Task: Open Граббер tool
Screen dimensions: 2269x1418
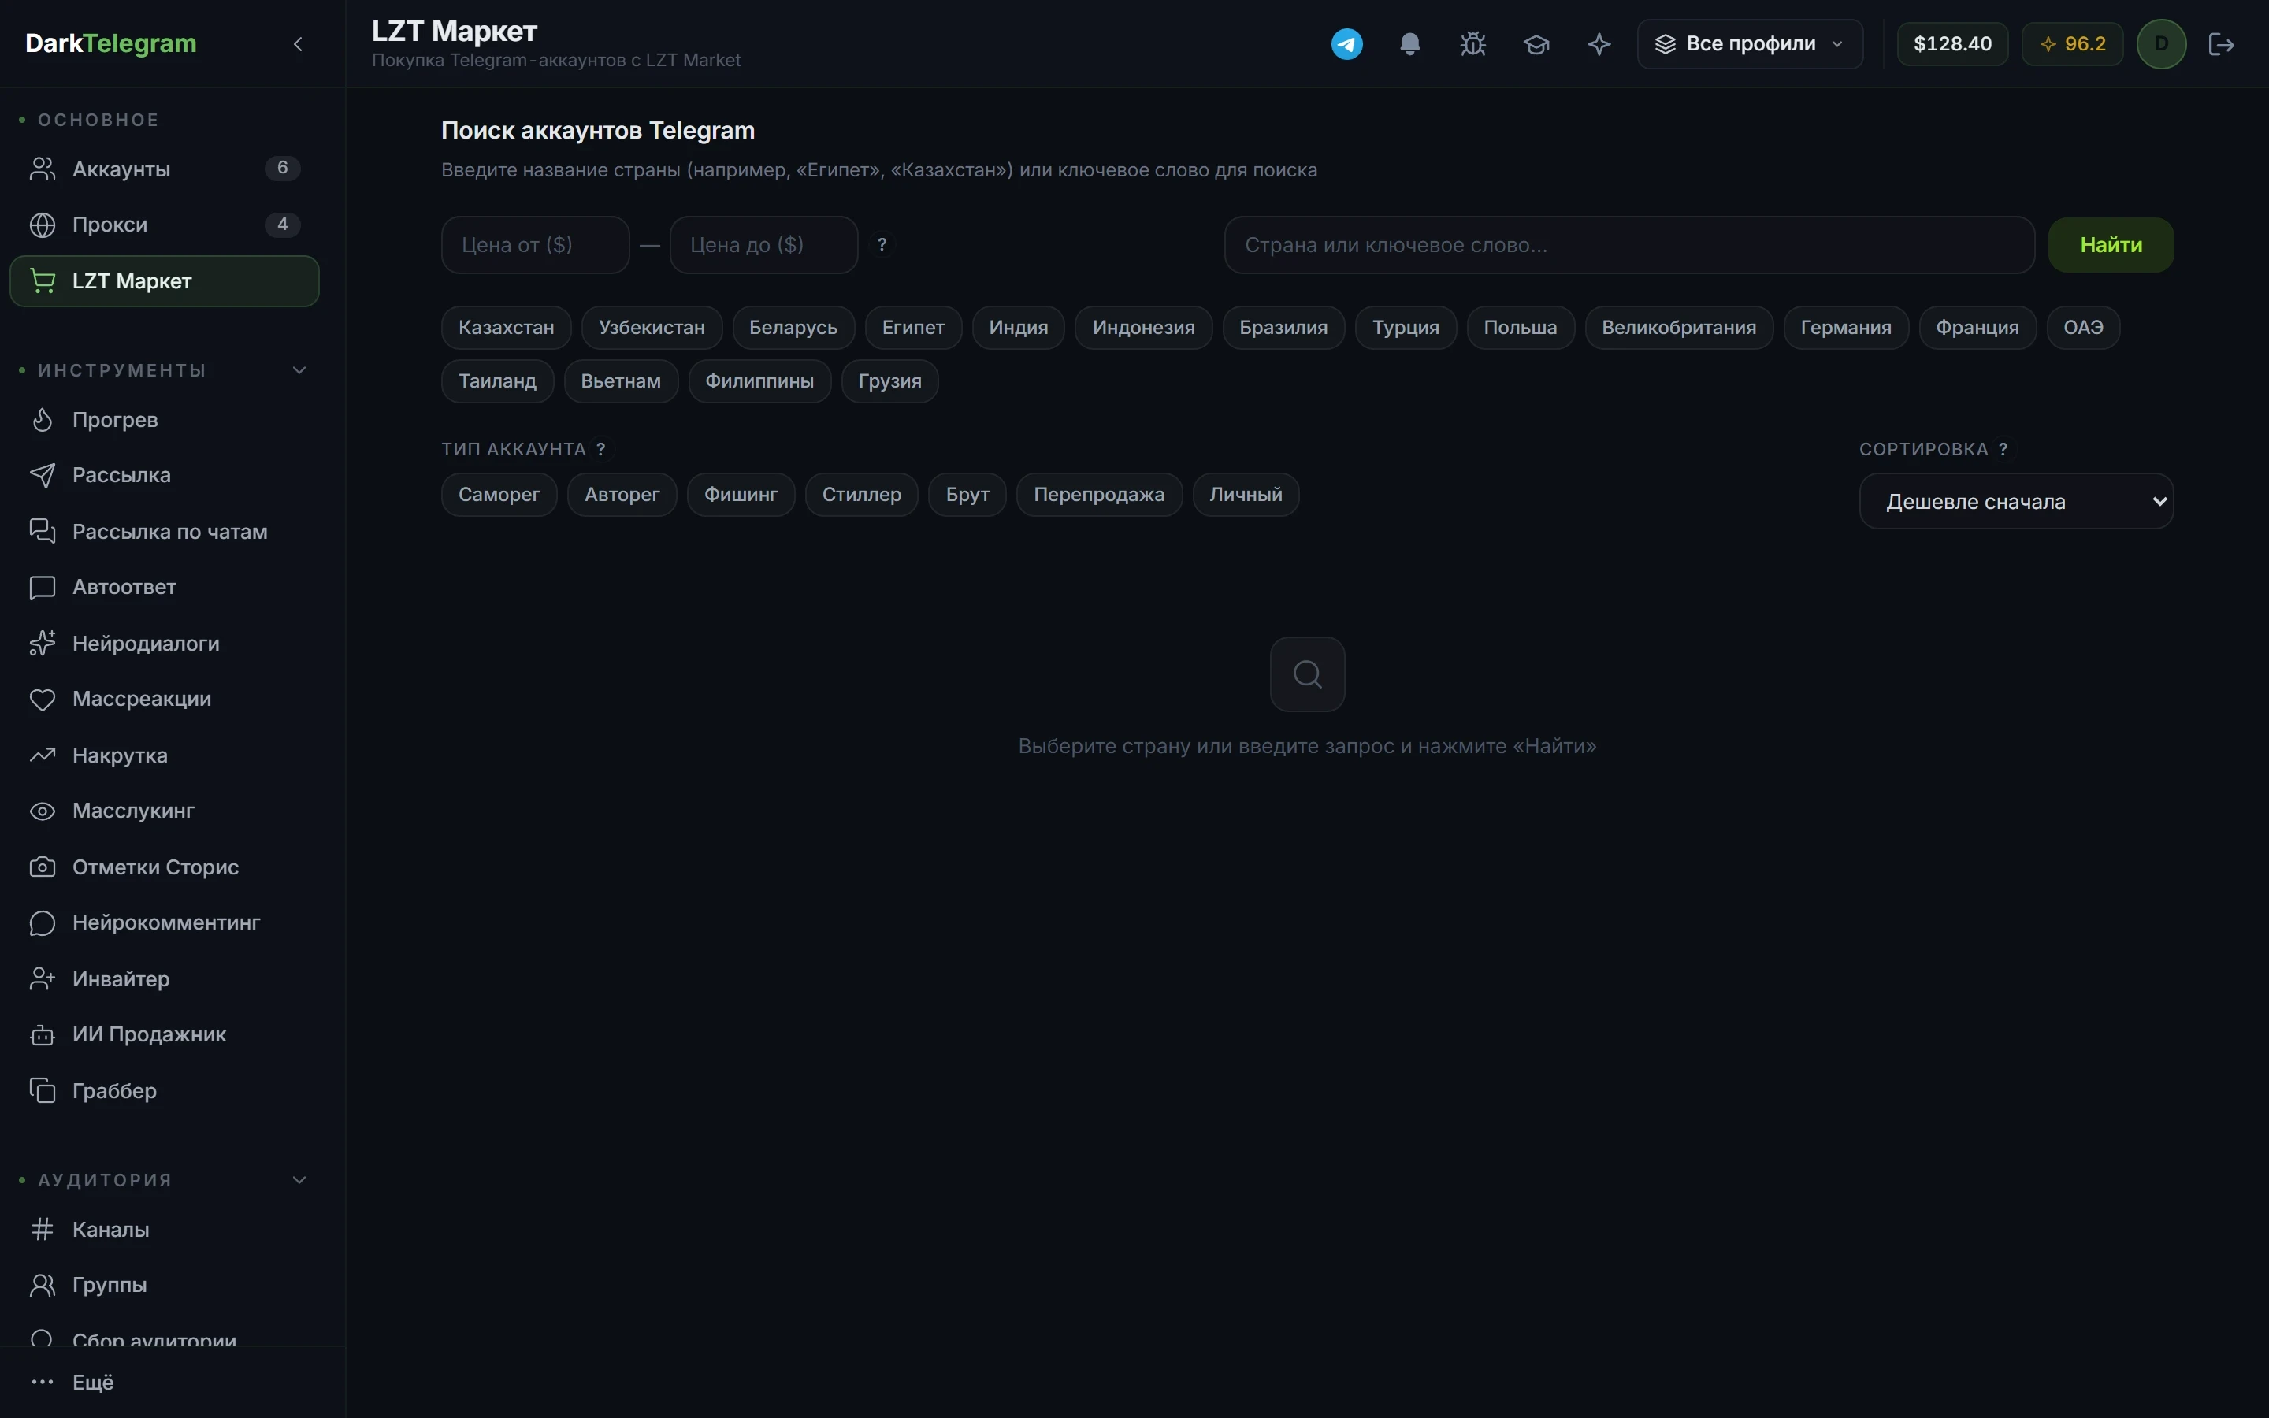Action: tap(164, 1091)
